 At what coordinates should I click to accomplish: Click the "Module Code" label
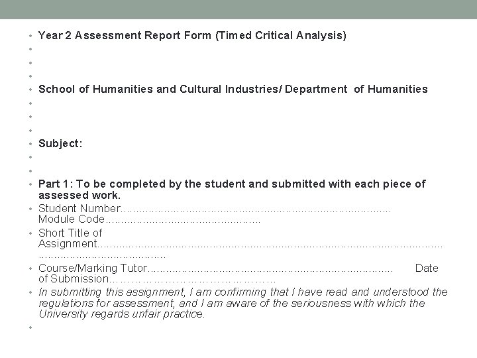tap(72, 219)
